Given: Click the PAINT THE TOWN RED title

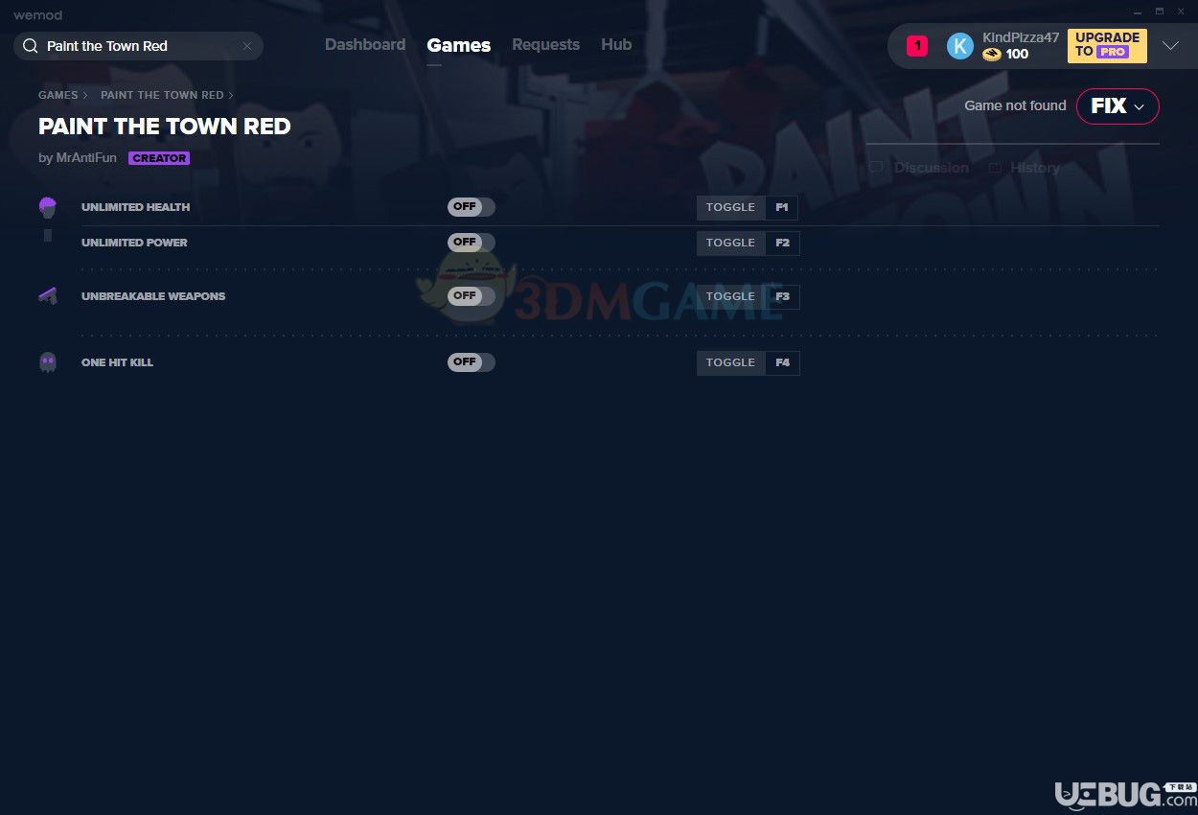Looking at the screenshot, I should pos(165,127).
